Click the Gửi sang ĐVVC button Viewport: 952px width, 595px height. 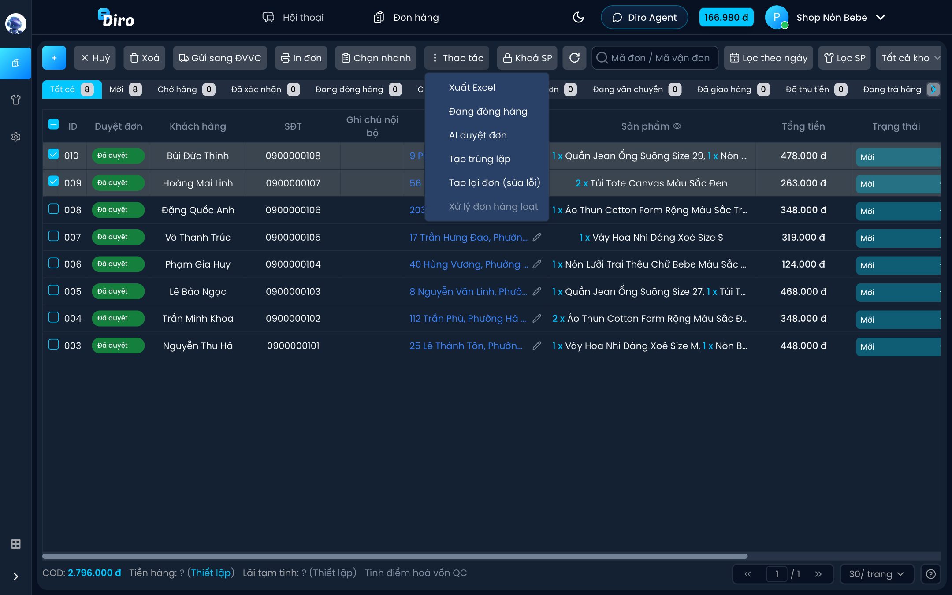click(x=220, y=58)
